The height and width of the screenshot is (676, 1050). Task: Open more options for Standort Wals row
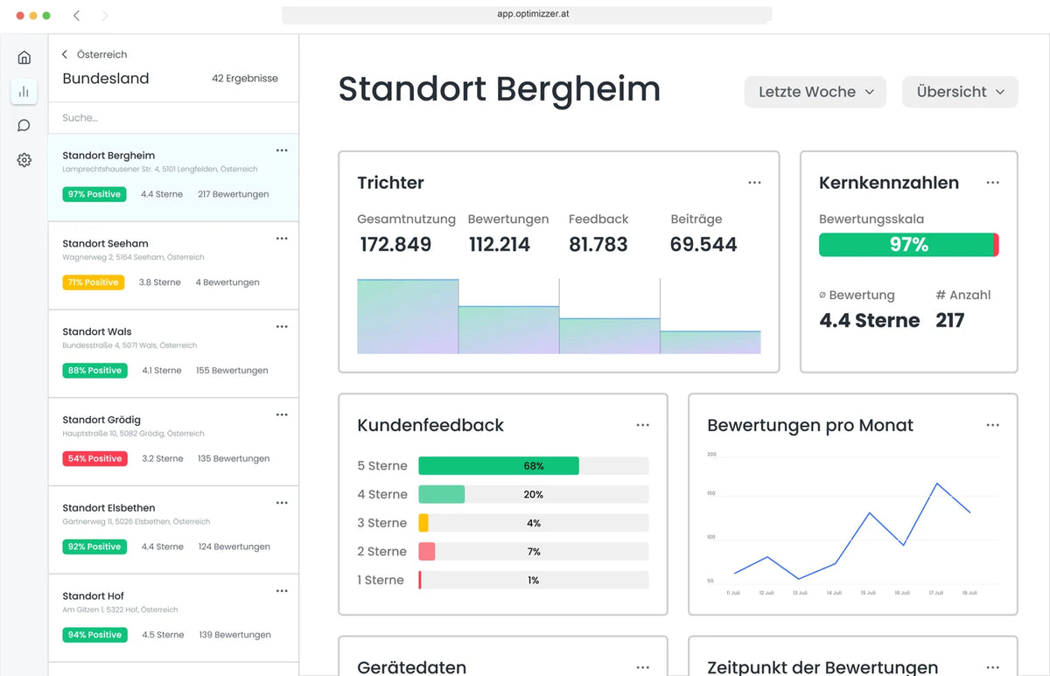pyautogui.click(x=282, y=326)
